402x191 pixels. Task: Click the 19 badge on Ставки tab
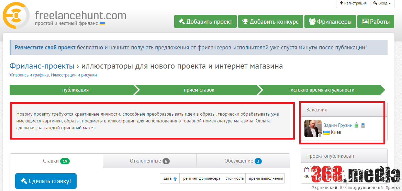click(65, 161)
